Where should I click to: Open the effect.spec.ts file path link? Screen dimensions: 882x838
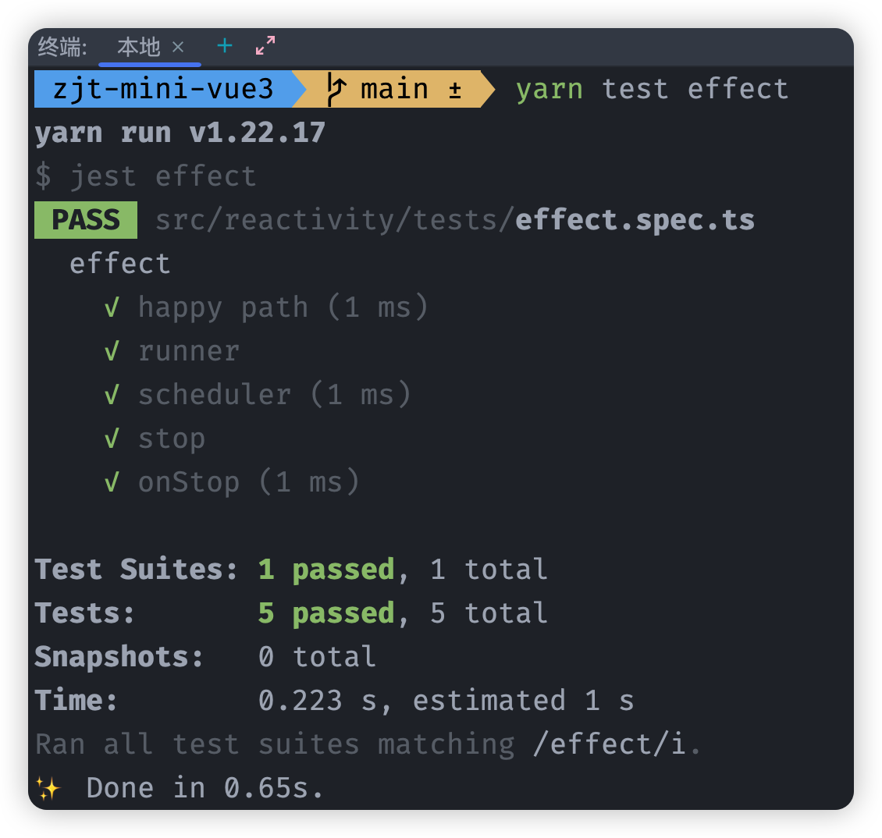click(454, 220)
